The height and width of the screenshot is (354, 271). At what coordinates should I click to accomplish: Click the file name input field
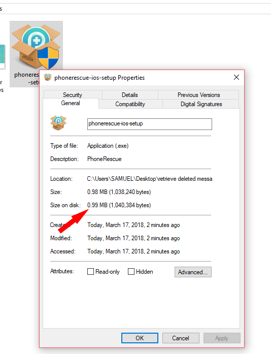(x=149, y=124)
